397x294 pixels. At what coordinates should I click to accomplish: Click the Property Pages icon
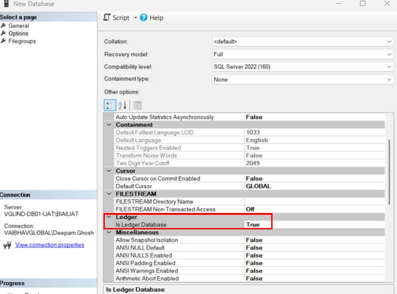coord(137,106)
